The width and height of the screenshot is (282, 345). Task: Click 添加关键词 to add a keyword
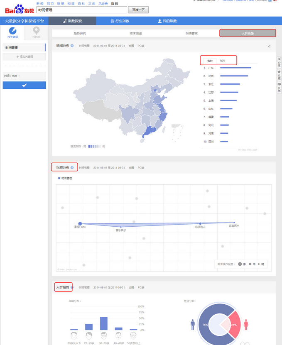[24, 56]
